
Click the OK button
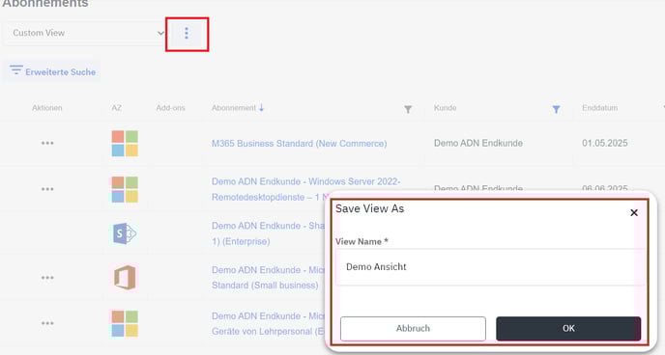[x=568, y=328]
